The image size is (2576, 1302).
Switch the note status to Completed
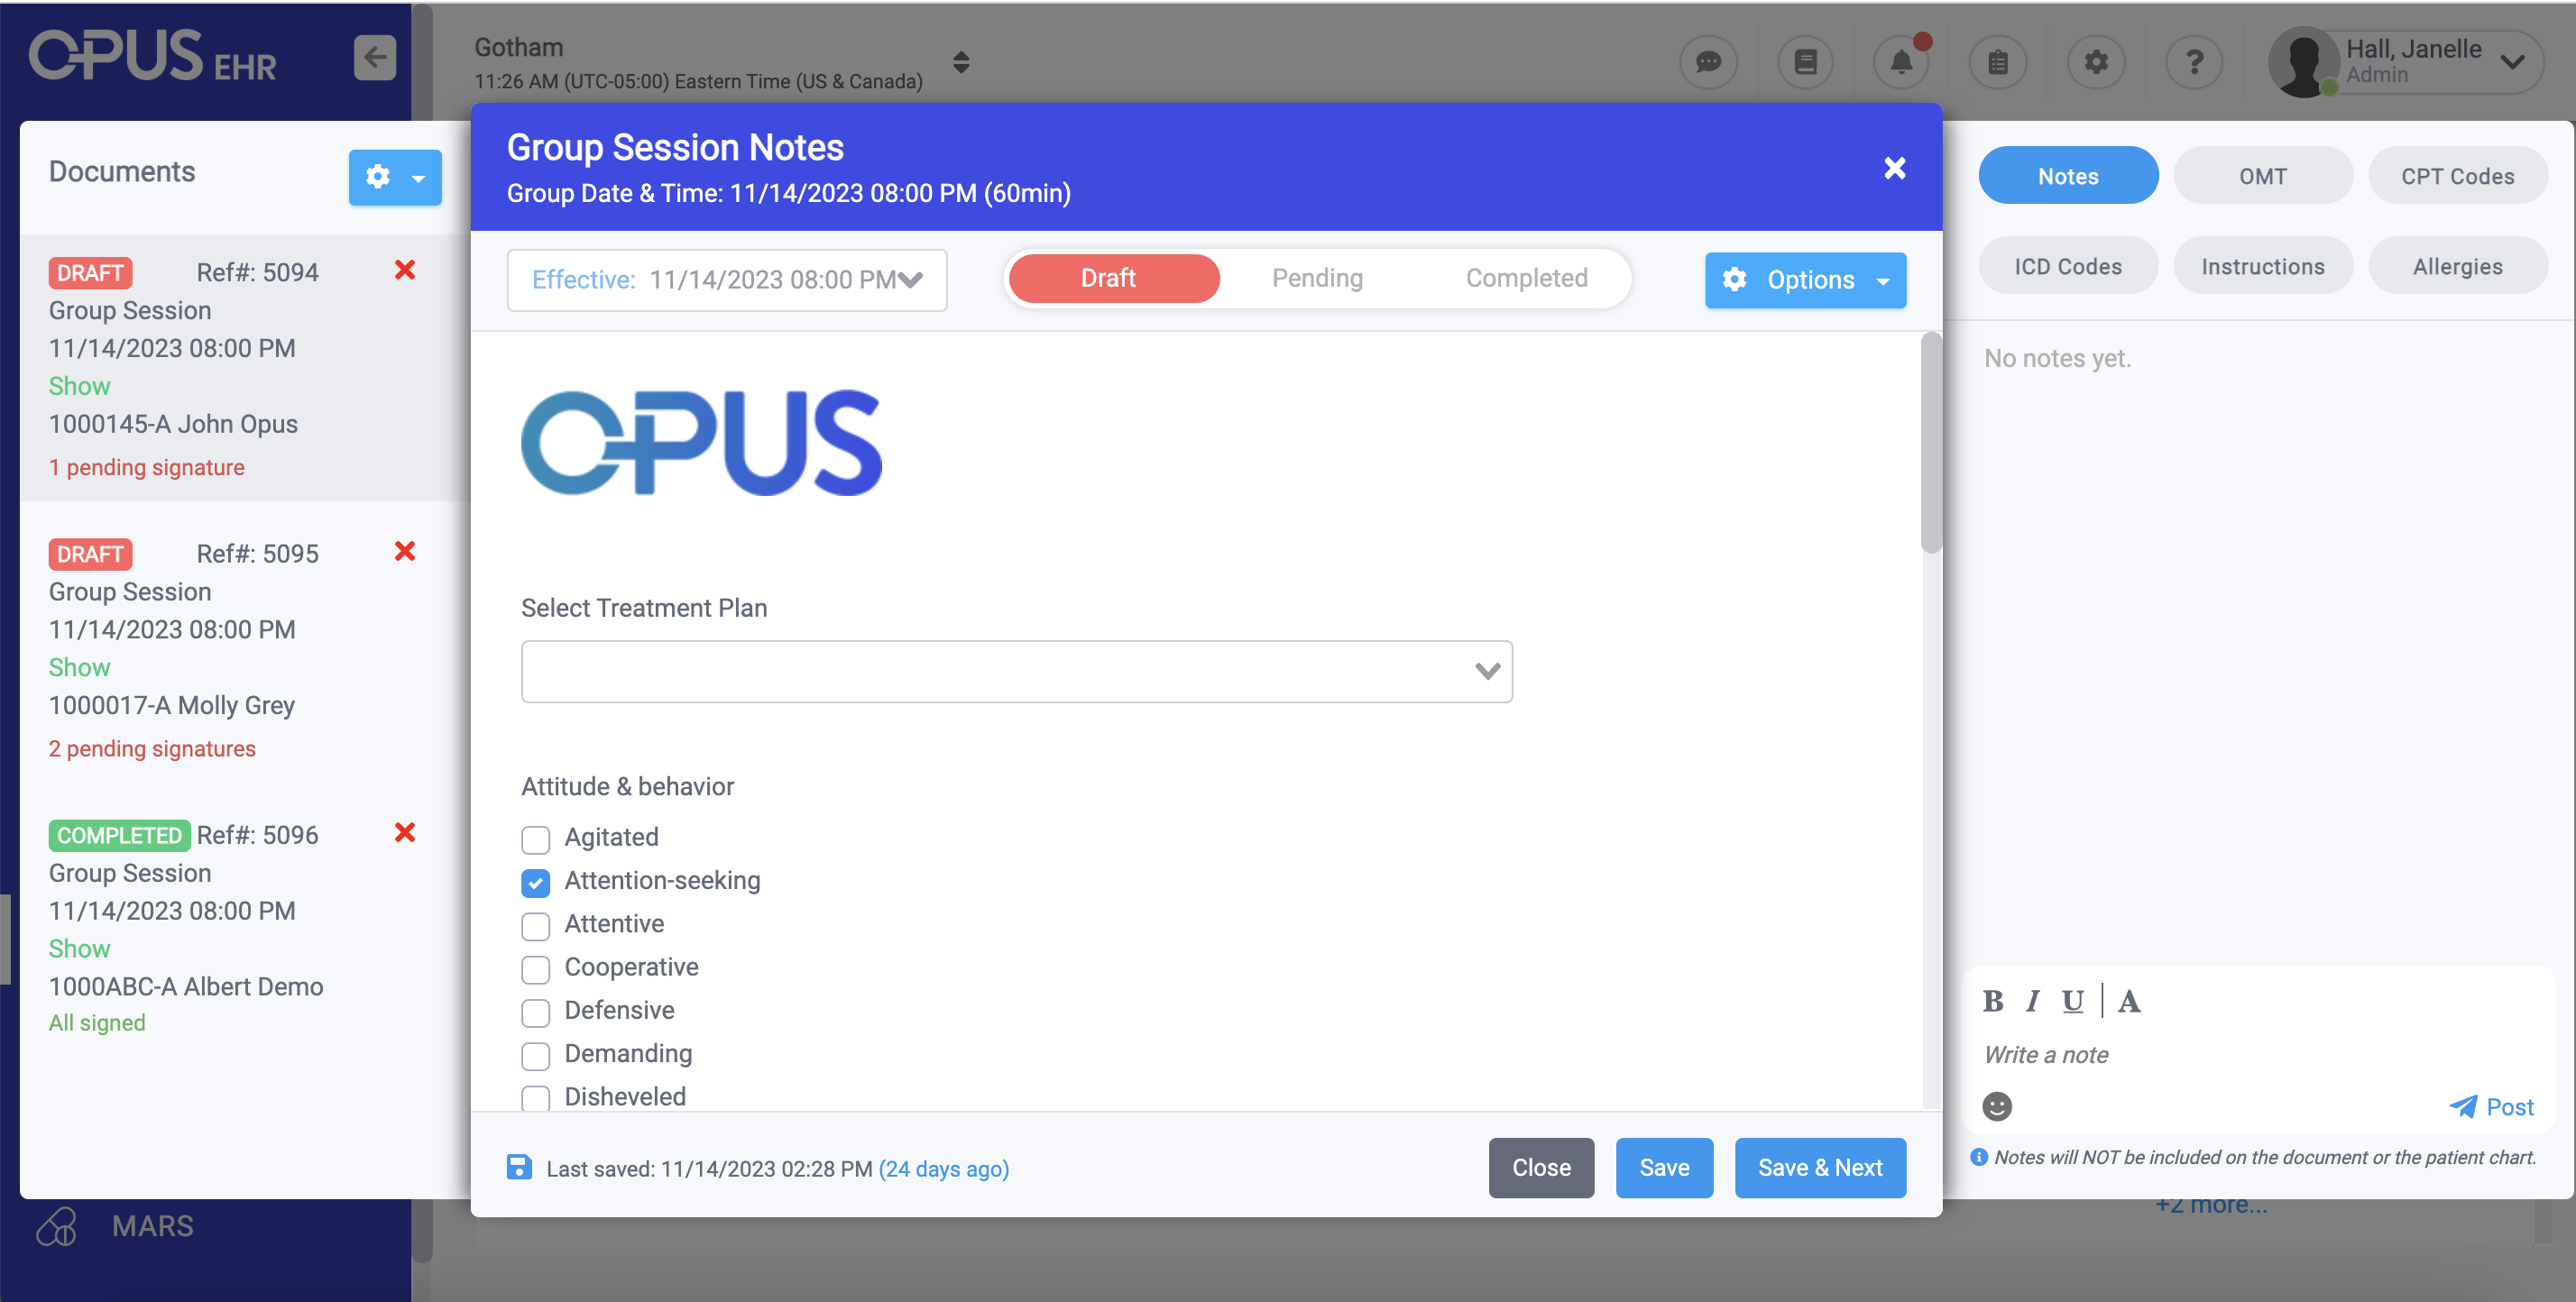pyautogui.click(x=1526, y=278)
